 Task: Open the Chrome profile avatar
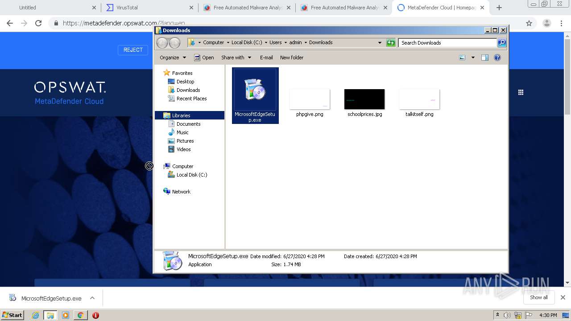[x=546, y=23]
